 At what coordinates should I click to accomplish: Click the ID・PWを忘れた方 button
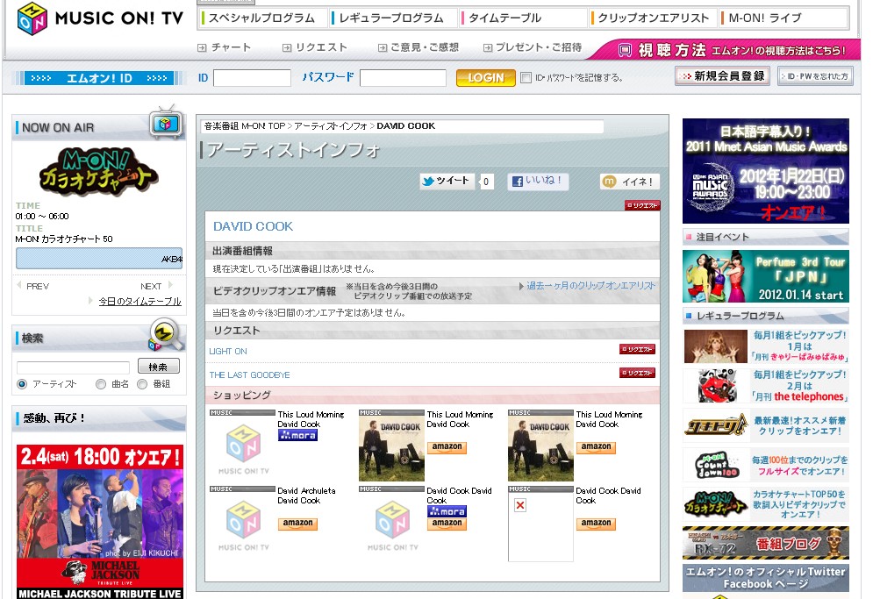coord(815,75)
